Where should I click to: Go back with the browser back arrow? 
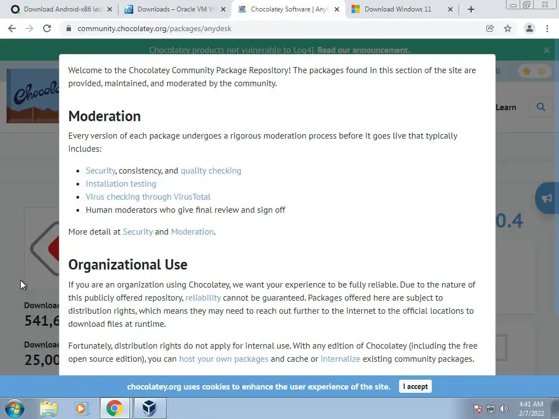coord(12,28)
